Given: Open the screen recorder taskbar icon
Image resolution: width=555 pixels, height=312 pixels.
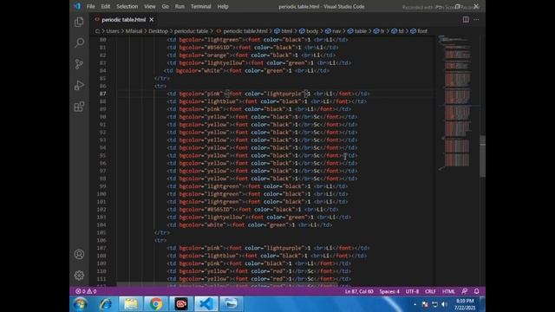Looking at the screenshot, I should coord(181,304).
